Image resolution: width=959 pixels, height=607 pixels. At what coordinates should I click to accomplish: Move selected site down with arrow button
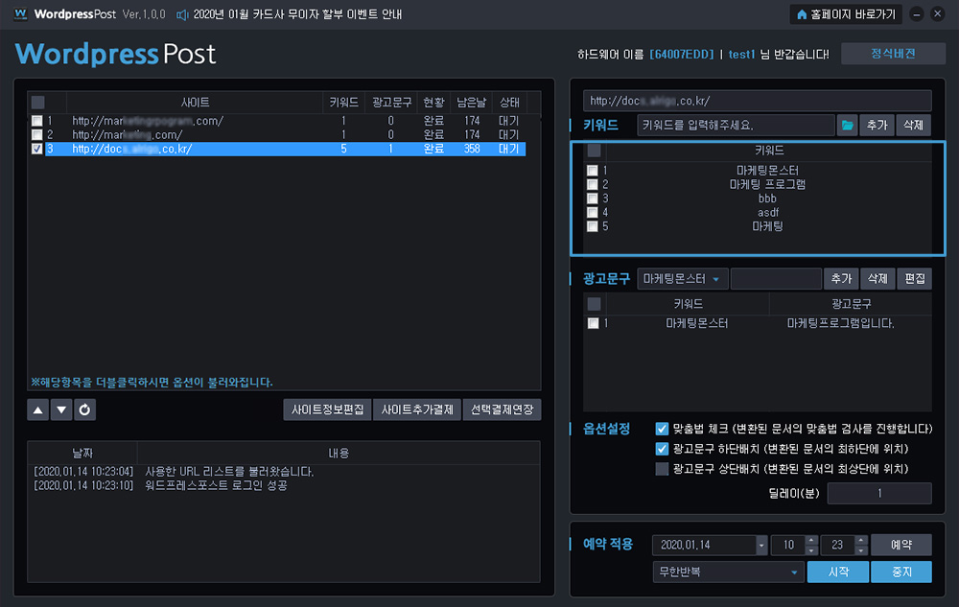click(x=61, y=410)
